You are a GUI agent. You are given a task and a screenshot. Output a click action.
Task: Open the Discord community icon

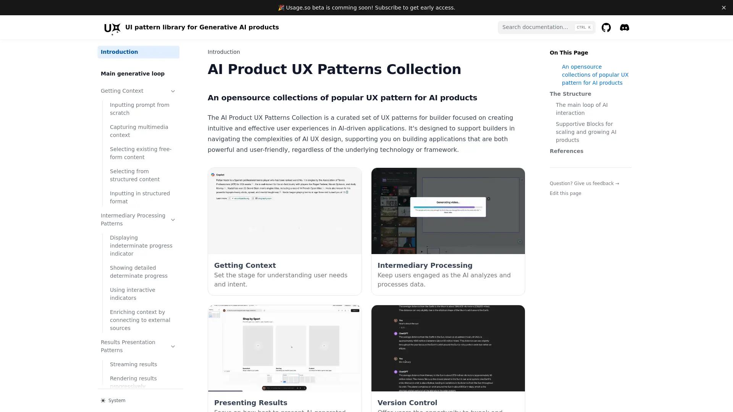(624, 27)
